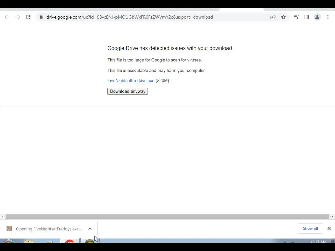Share this page via share icon
The width and height of the screenshot is (335, 251).
tap(273, 17)
